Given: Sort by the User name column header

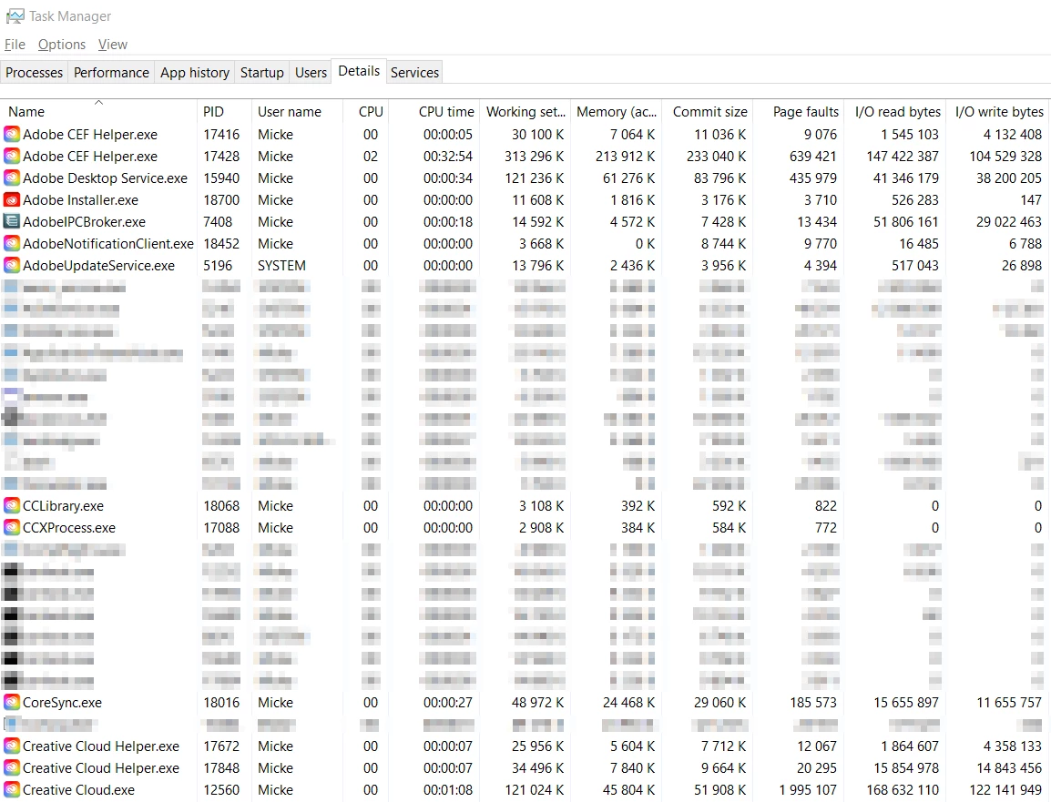Looking at the screenshot, I should [x=297, y=112].
